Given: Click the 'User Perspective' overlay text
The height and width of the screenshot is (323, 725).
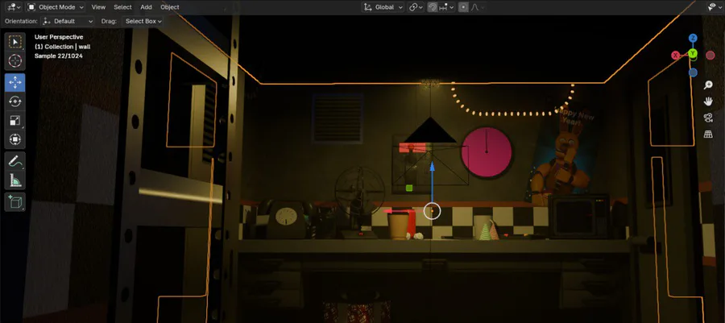Looking at the screenshot, I should pyautogui.click(x=59, y=37).
